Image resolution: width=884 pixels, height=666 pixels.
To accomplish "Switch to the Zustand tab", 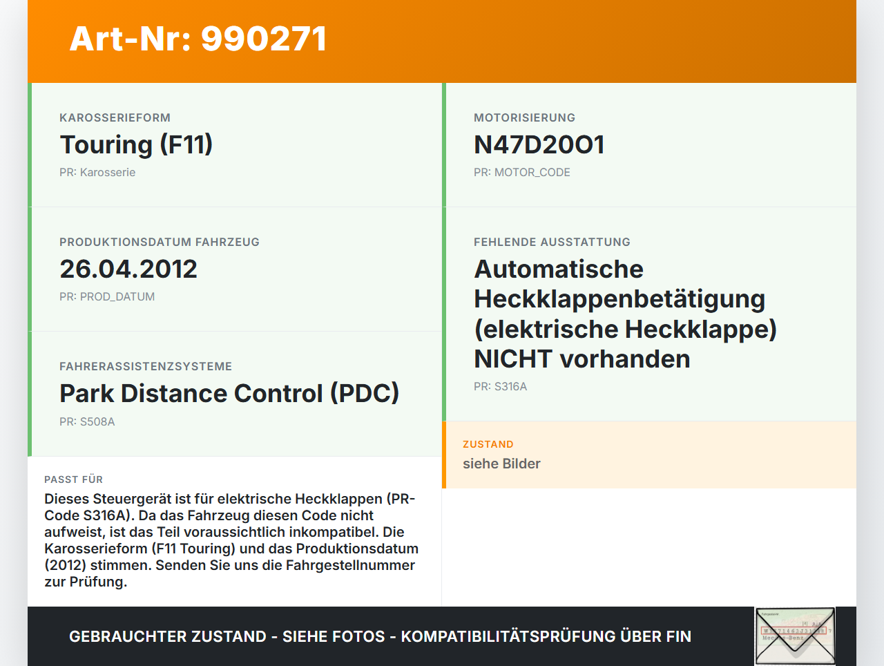I will tap(488, 444).
